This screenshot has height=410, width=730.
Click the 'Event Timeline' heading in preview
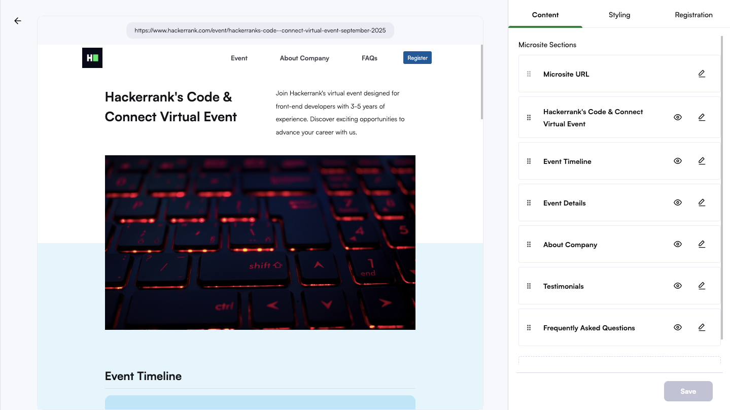click(x=143, y=376)
